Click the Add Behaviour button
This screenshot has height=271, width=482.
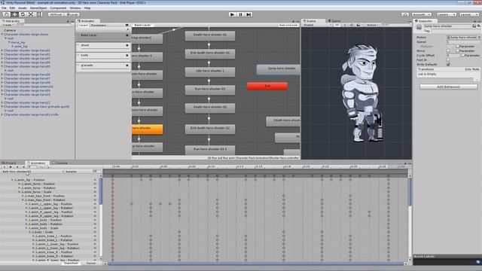point(449,87)
